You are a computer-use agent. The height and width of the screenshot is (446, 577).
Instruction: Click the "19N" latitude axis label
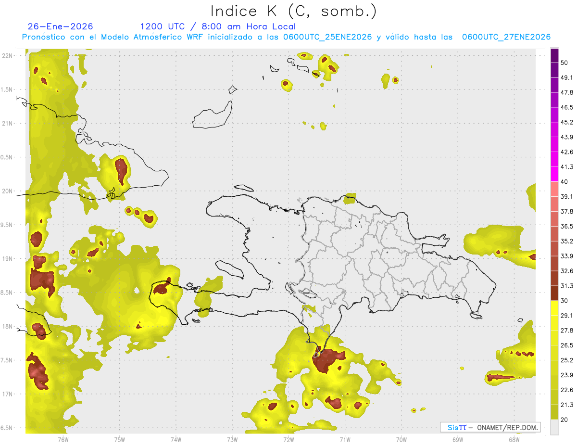tap(8, 259)
